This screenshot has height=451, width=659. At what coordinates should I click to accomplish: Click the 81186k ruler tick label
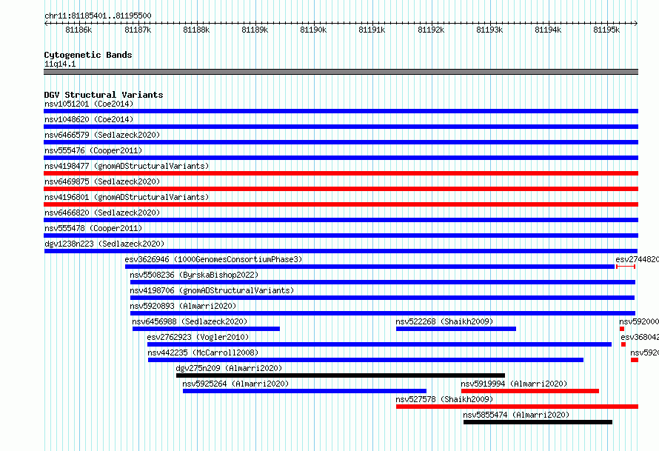pyautogui.click(x=78, y=30)
